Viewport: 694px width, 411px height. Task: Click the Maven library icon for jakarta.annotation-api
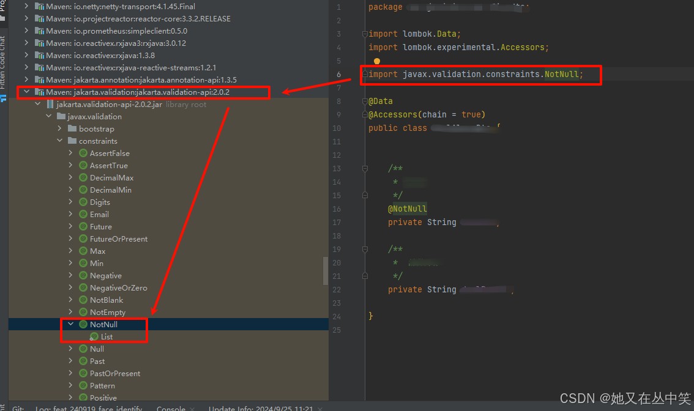click(39, 80)
